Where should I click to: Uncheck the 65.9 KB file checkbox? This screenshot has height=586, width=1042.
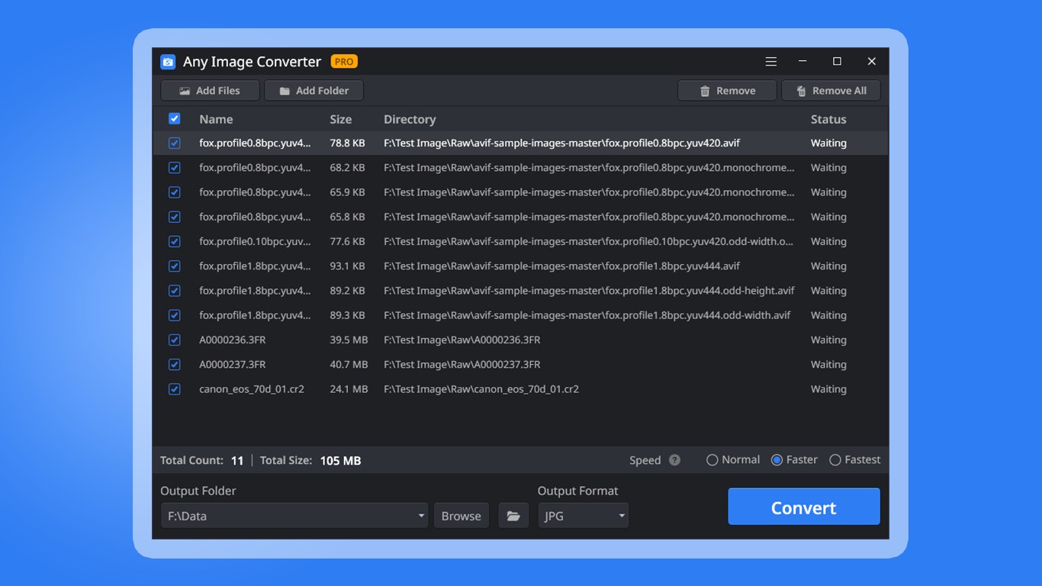coord(175,192)
